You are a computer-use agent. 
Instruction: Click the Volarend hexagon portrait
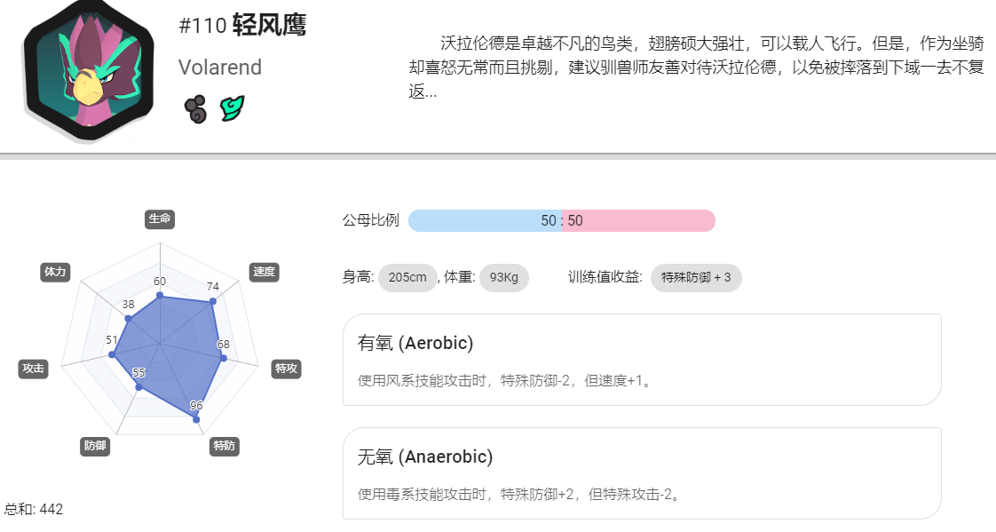coord(89,70)
